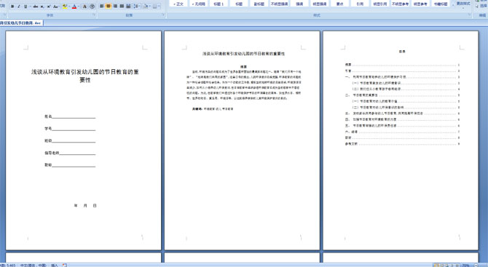
Task: Apply the red font color
Action: [74, 7]
